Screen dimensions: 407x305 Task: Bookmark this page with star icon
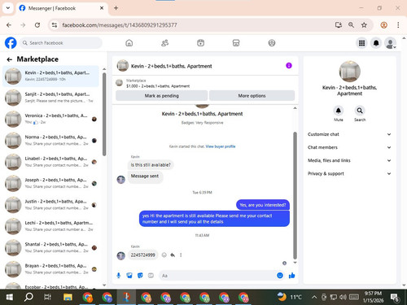click(x=364, y=25)
